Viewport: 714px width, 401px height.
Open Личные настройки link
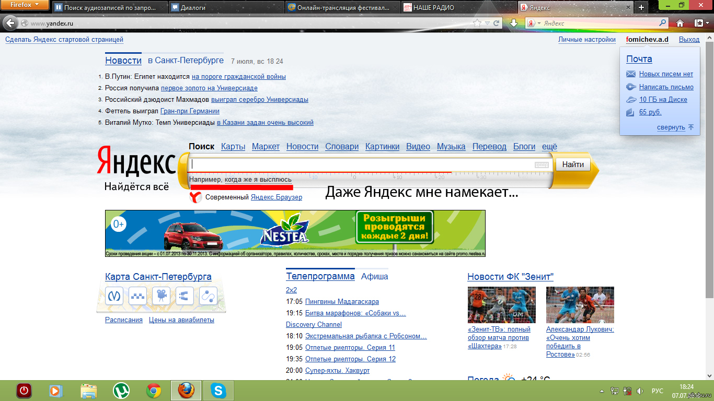pyautogui.click(x=586, y=40)
